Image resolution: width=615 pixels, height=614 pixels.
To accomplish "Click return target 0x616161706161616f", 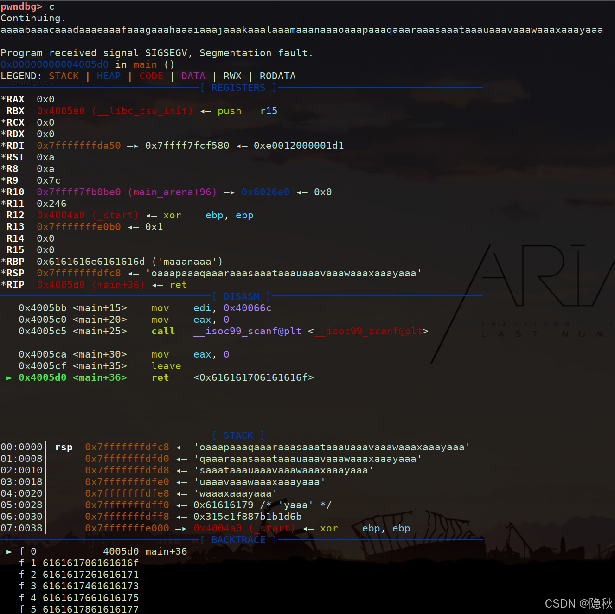I will [254, 377].
